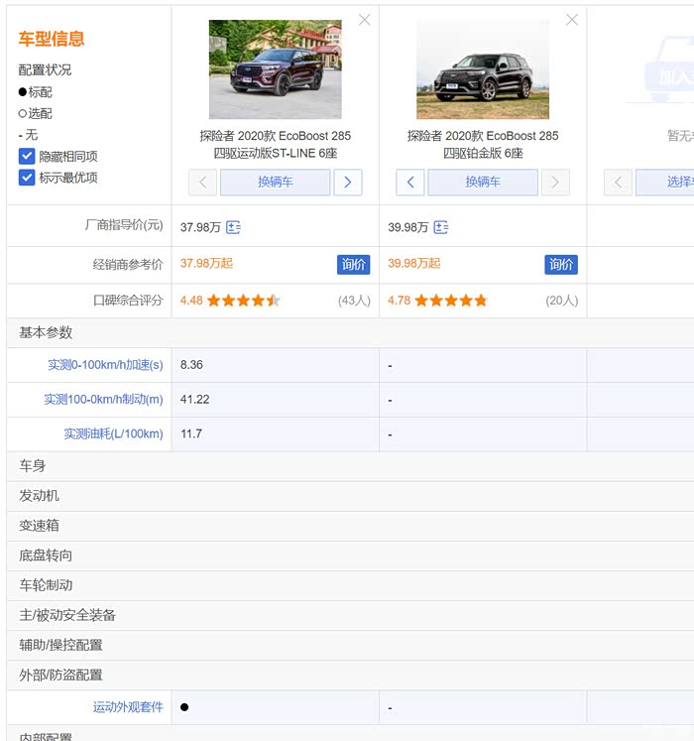Open the 探险者 ST-LINE 6座 model title
Viewport: 694px width, 741px height.
276,144
